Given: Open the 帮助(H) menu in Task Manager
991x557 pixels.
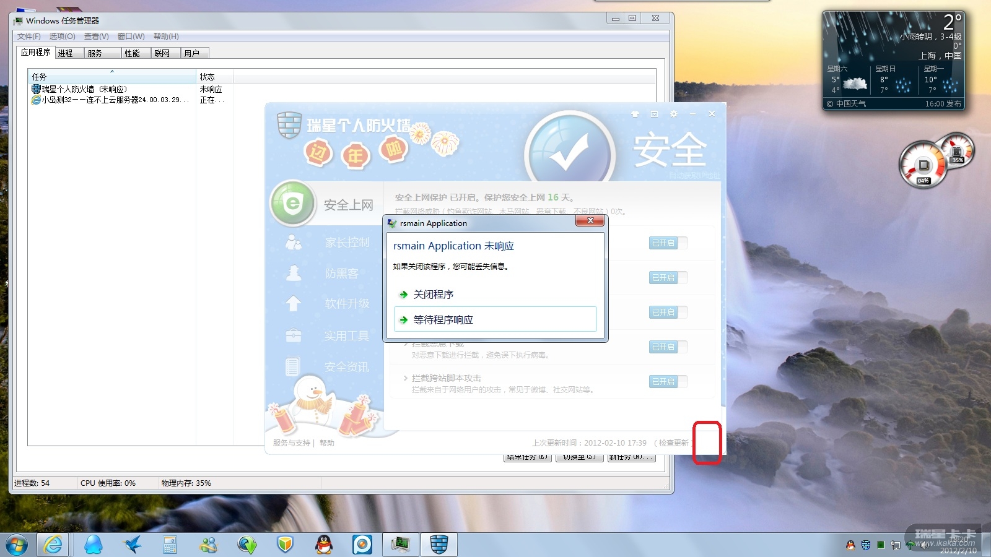Looking at the screenshot, I should 166,37.
